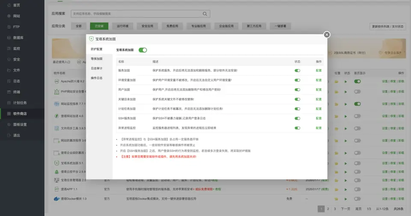Image resolution: width=411 pixels, height=216 pixels.
Task: Enable homepage display for PHP网站安全告警 row
Action: click(x=357, y=92)
